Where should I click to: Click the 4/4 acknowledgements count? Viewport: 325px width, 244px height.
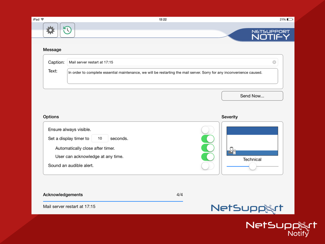[x=180, y=195]
